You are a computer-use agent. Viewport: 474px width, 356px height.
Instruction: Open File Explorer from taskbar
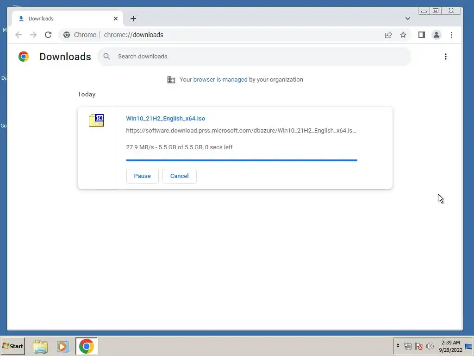coord(40,346)
